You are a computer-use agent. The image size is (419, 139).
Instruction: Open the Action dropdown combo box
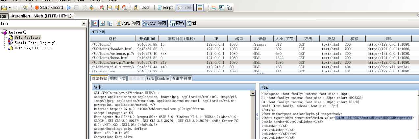tap(84, 24)
